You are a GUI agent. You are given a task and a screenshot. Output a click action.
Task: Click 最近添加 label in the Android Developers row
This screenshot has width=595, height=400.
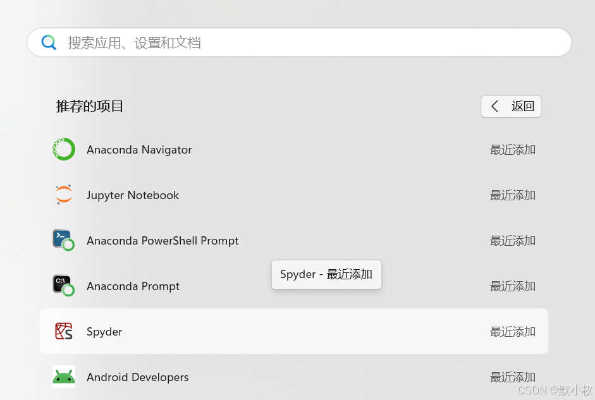tap(513, 377)
